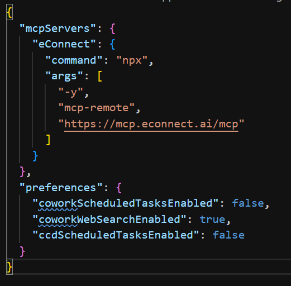Click the false value after ccdScheduledTasksEnabled
Viewport: 291px width, 286px height.
click(228, 235)
